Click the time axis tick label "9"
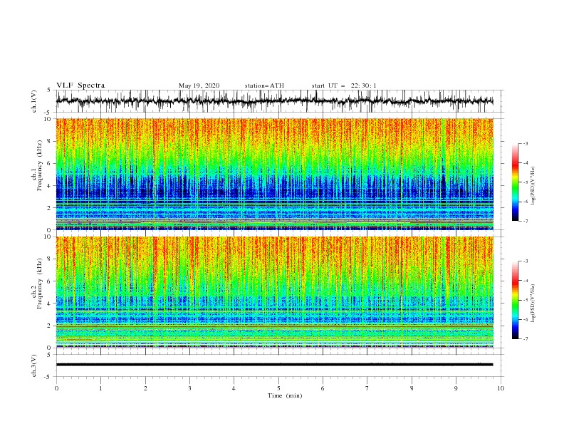Screen dimensions: 564x436 [x=456, y=388]
